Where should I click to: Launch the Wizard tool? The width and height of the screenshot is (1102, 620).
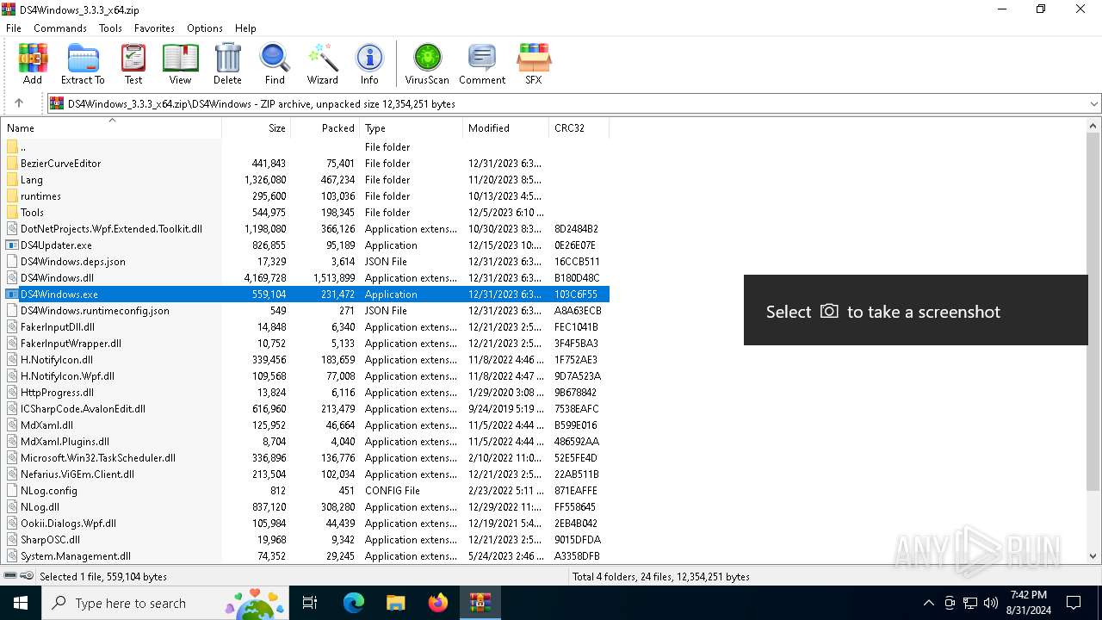pyautogui.click(x=323, y=65)
